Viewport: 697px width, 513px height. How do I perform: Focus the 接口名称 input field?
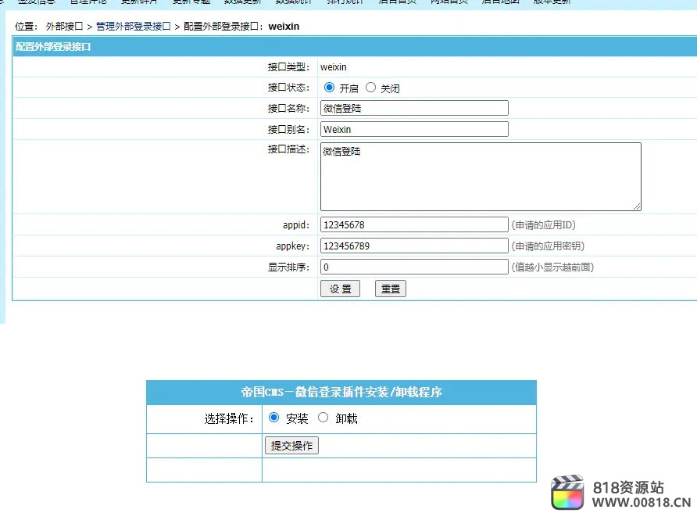pyautogui.click(x=414, y=108)
